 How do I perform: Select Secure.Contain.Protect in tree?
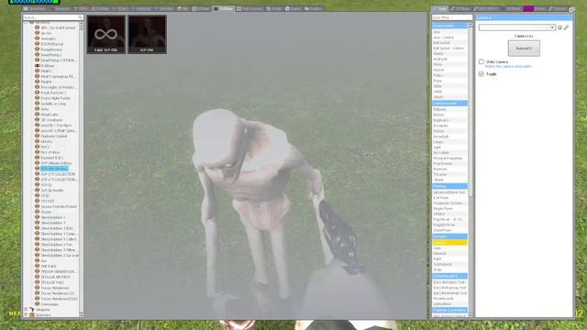click(x=59, y=206)
